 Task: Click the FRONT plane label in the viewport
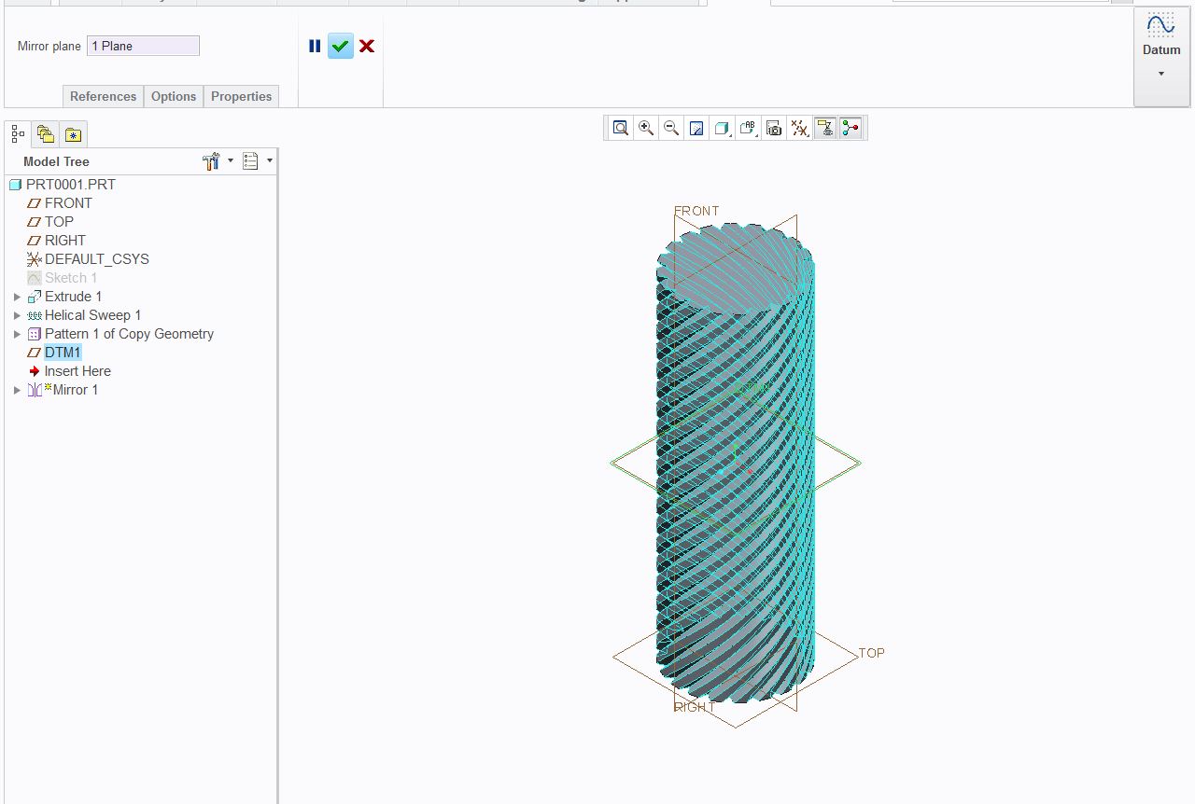697,211
